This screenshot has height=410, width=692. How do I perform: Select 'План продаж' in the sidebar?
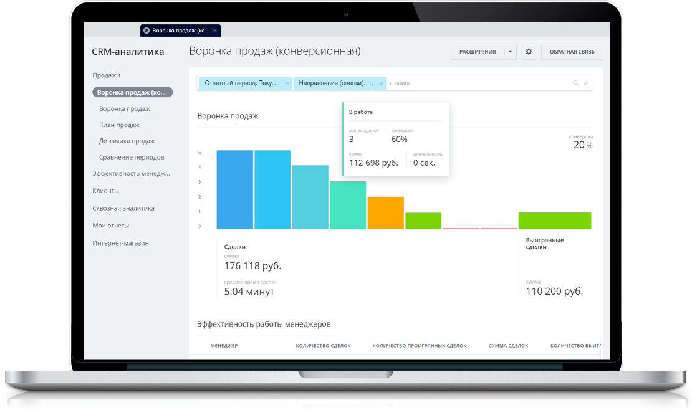point(119,125)
